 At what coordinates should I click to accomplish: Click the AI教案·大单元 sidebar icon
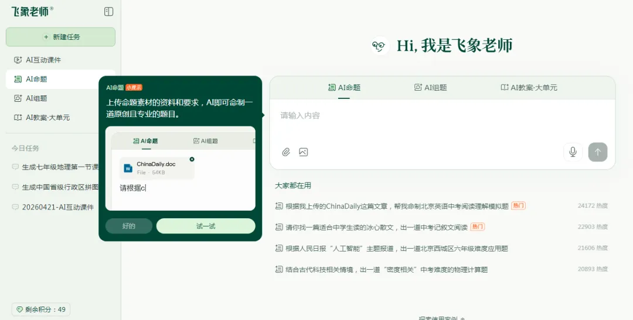pos(18,118)
